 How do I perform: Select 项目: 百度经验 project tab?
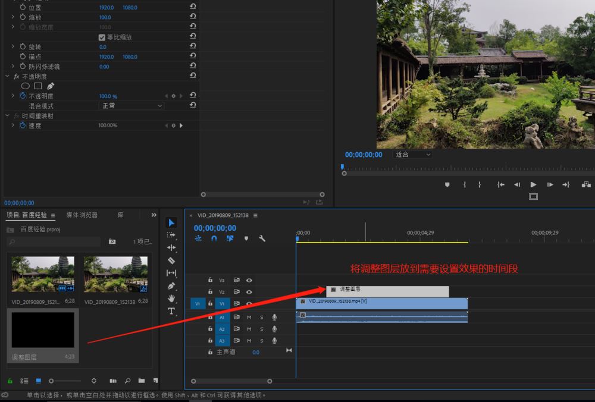point(27,215)
